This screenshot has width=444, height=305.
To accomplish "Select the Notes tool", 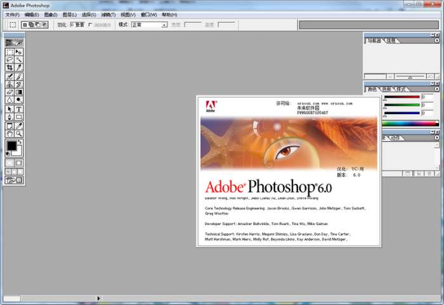I will click(10, 126).
